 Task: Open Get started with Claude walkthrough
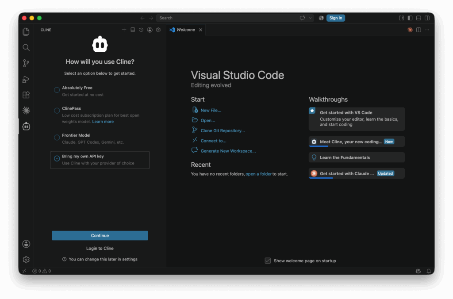[357, 173]
